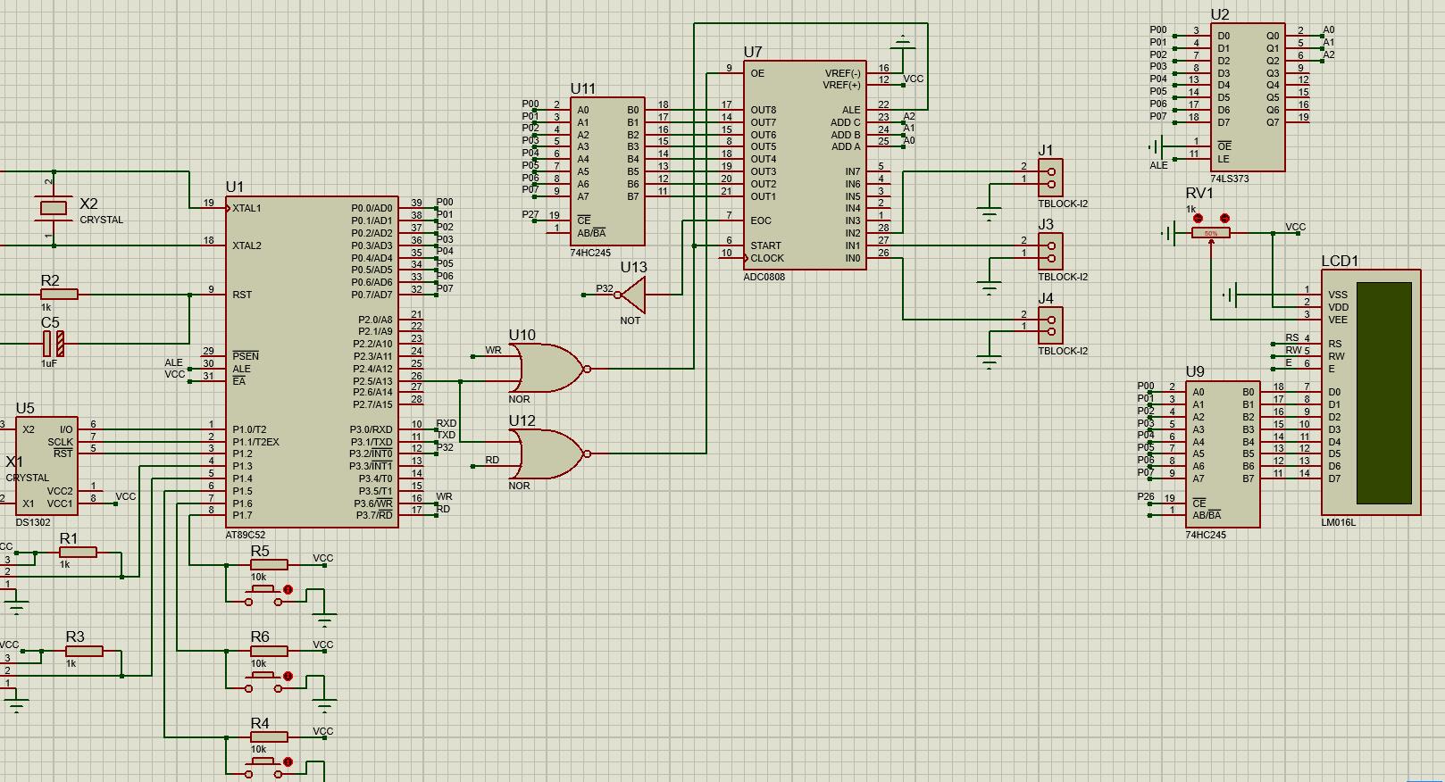
Task: Select resistor R5 symbol
Action: click(268, 564)
